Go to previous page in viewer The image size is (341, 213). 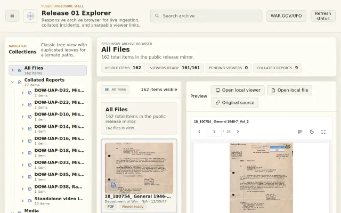[199, 132]
